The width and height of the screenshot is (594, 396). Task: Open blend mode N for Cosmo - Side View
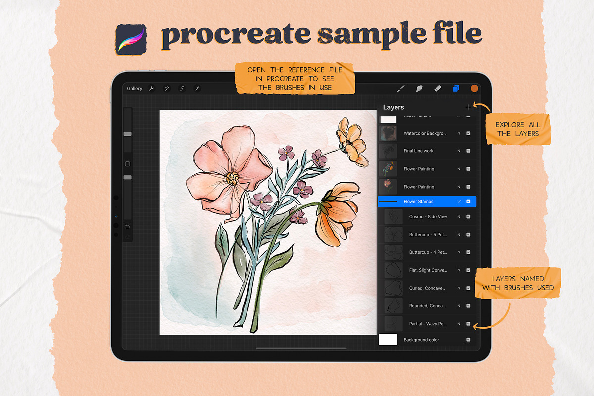459,217
